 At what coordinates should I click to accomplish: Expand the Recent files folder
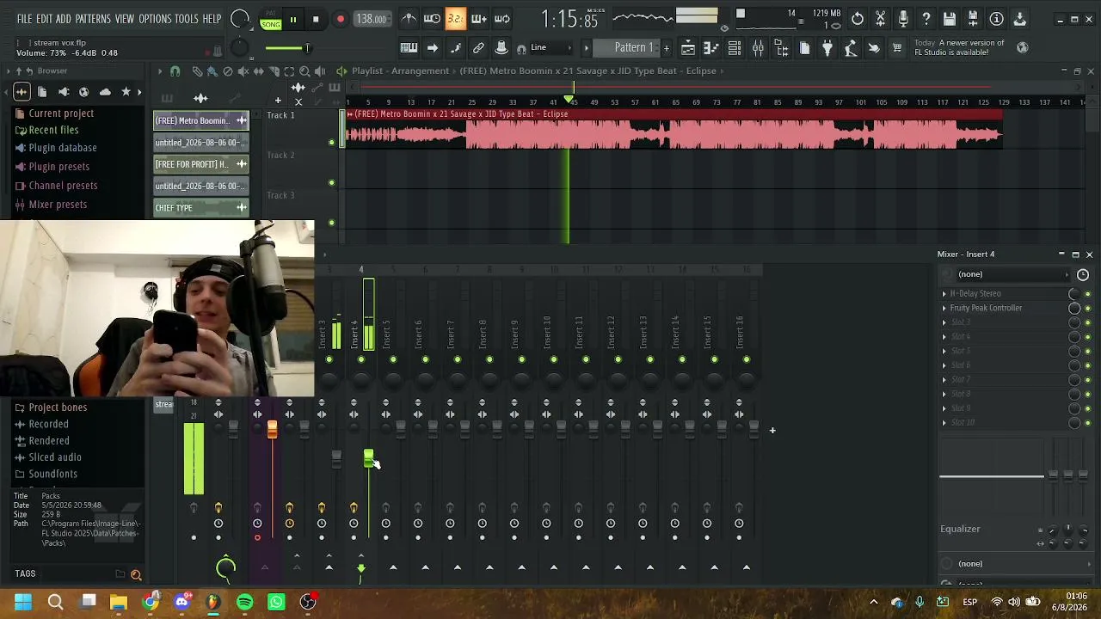pyautogui.click(x=53, y=131)
